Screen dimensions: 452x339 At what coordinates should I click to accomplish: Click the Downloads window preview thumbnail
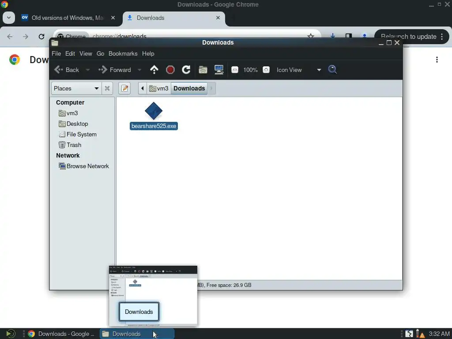point(153,296)
